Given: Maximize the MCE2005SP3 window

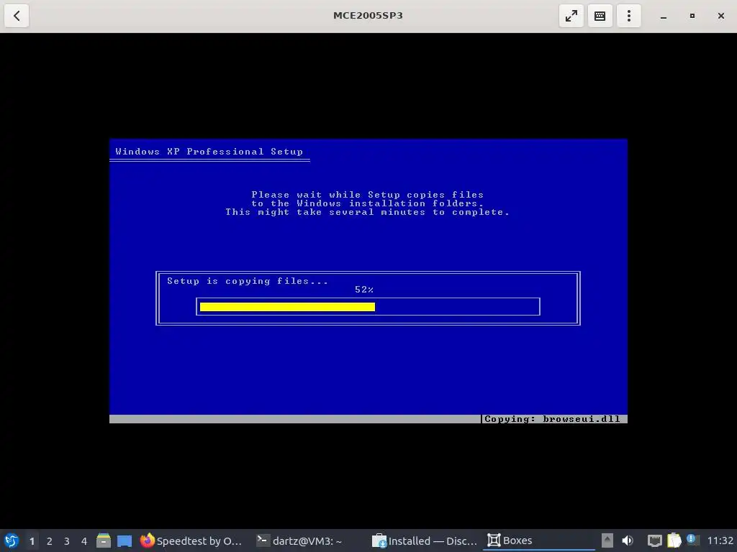Looking at the screenshot, I should [x=692, y=16].
